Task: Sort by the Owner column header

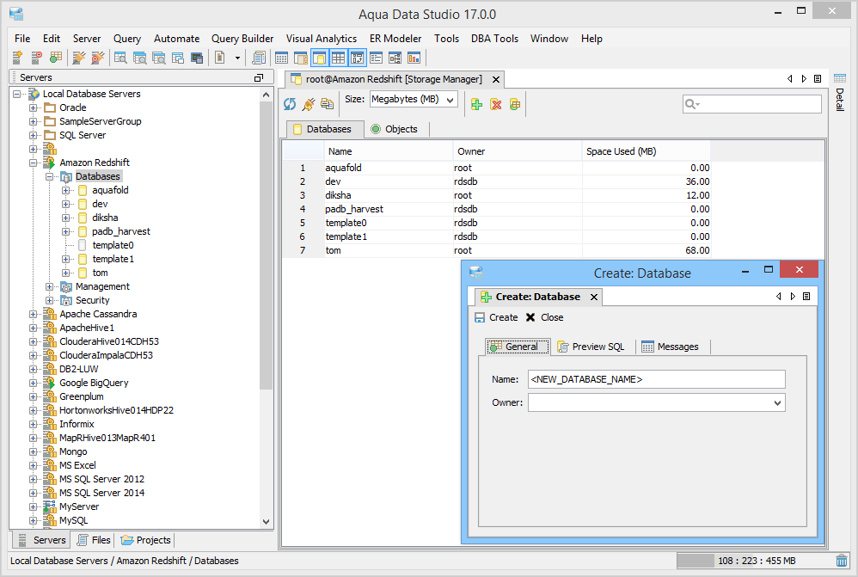Action: 517,151
